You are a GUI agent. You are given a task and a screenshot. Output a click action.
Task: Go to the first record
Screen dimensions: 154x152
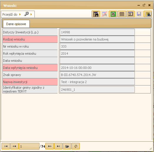(x=6, y=146)
